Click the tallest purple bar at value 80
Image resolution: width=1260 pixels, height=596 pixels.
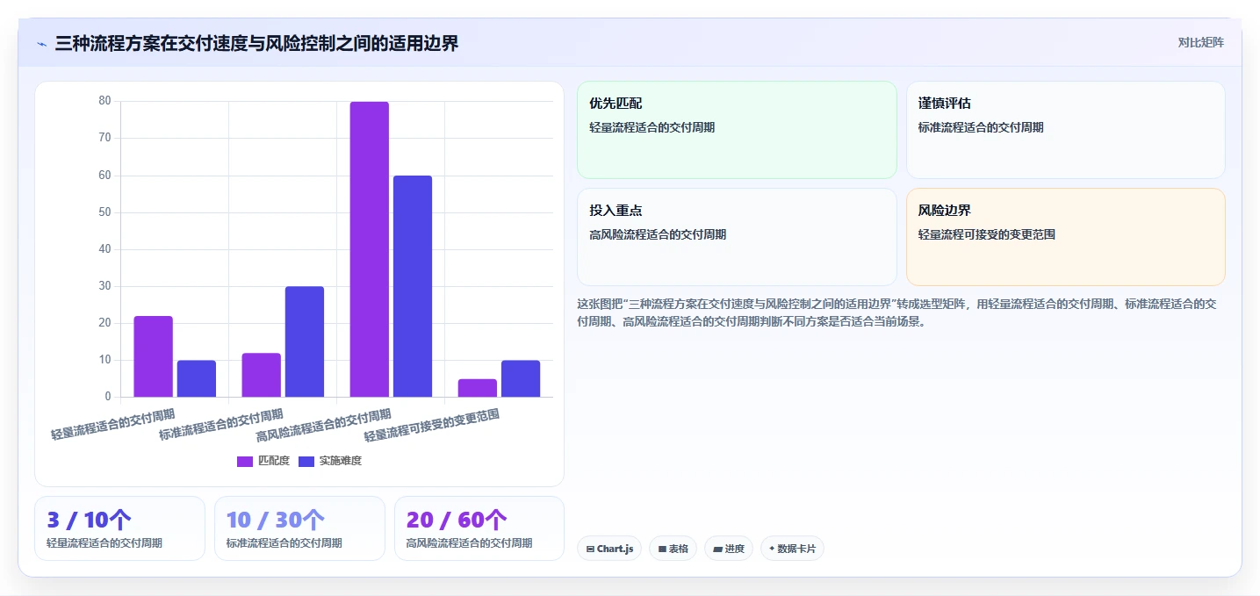(x=370, y=249)
